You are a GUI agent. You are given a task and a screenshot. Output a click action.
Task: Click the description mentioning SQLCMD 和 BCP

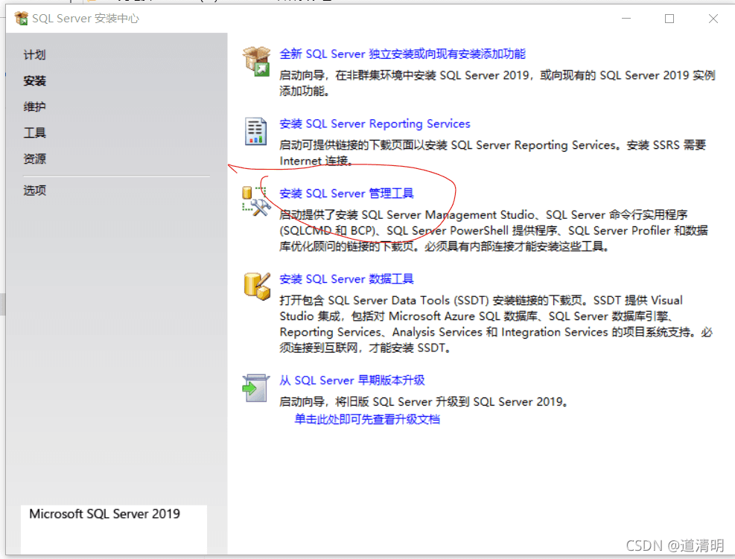click(x=494, y=231)
